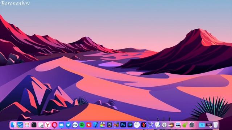Open the black Terminal icon

(x=34, y=125)
